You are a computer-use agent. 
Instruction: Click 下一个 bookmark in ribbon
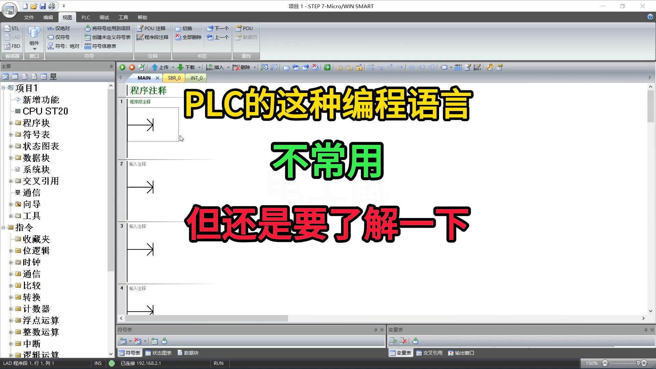[x=218, y=28]
